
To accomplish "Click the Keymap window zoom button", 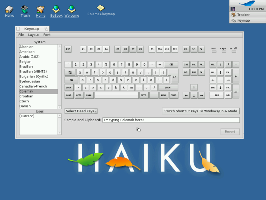I will [x=46, y=29].
